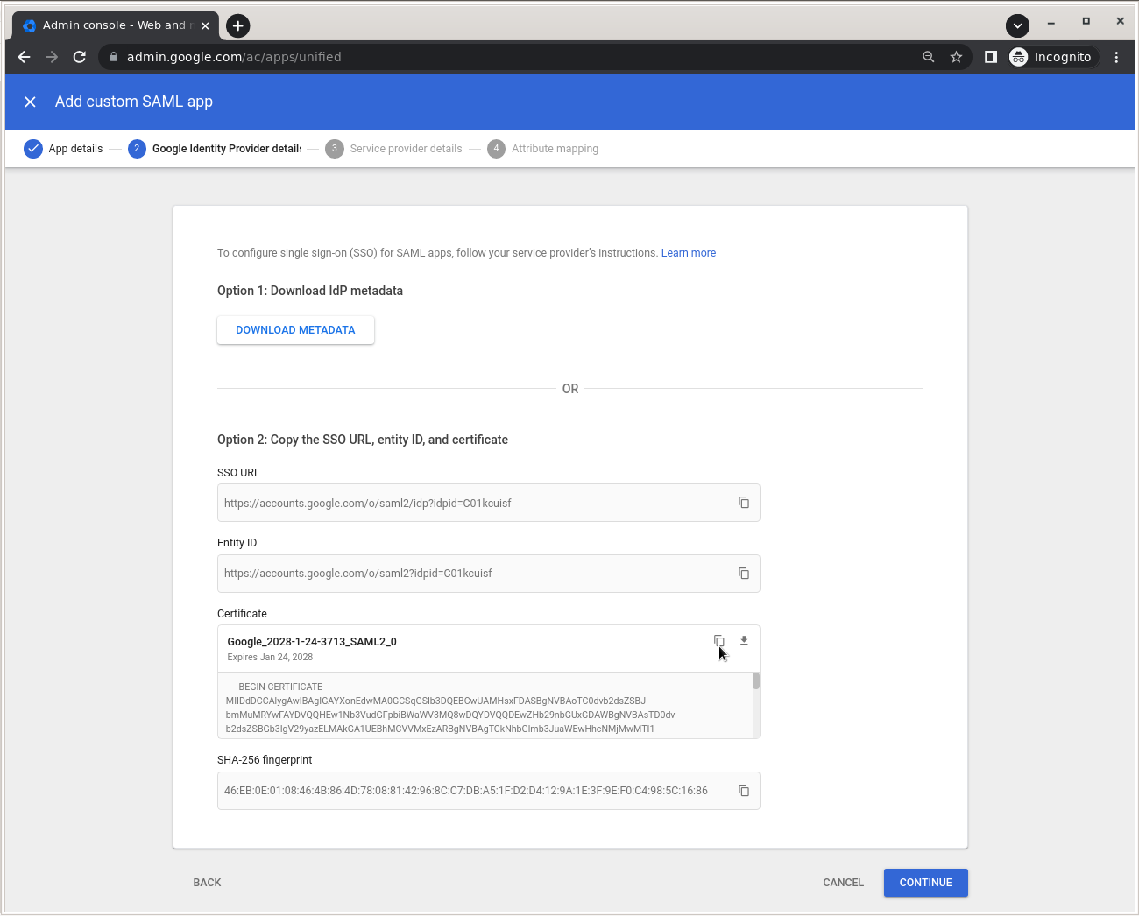
Task: Copy the certificate contents
Action: coord(719,641)
